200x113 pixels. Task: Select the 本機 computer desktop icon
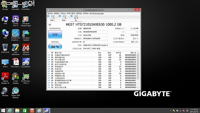5,20
